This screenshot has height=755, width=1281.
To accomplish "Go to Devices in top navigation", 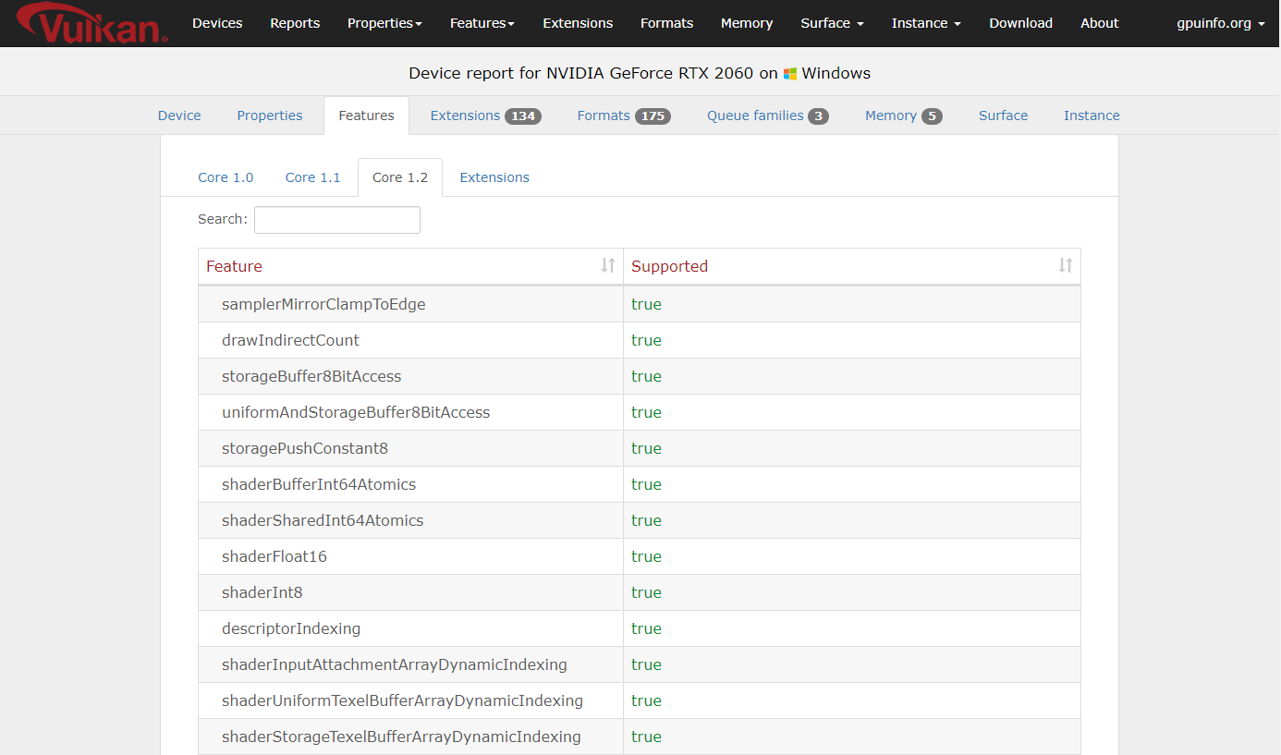I will [217, 23].
